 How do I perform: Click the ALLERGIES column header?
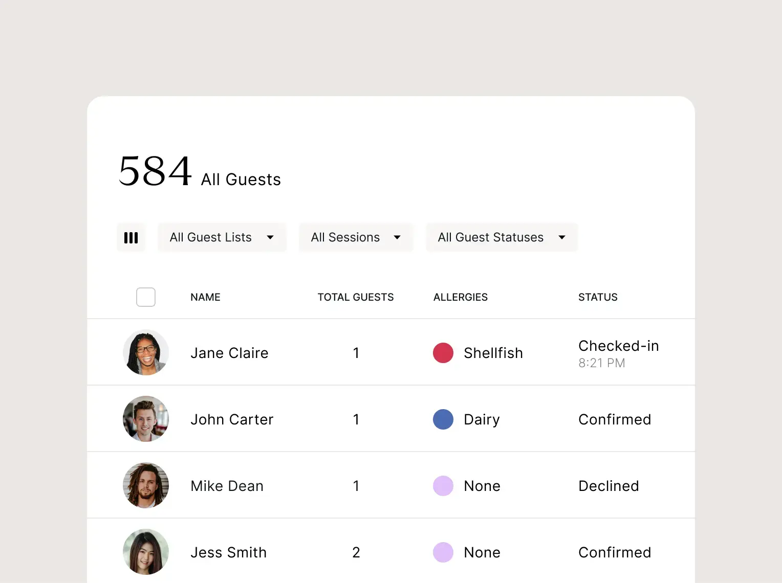click(461, 297)
